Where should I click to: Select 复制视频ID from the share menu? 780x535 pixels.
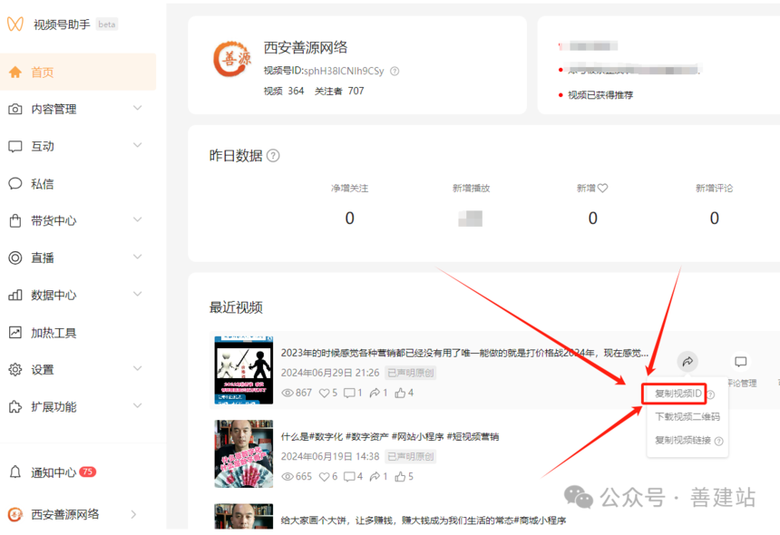tap(678, 394)
